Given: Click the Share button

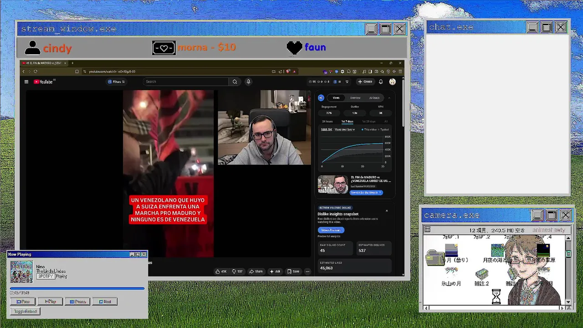Looking at the screenshot, I should click(256, 272).
